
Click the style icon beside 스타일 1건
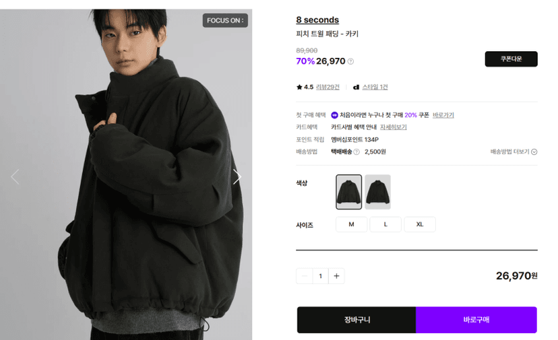pyautogui.click(x=356, y=87)
